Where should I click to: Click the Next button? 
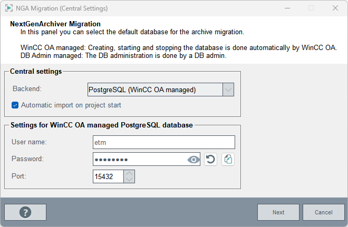pos(278,212)
